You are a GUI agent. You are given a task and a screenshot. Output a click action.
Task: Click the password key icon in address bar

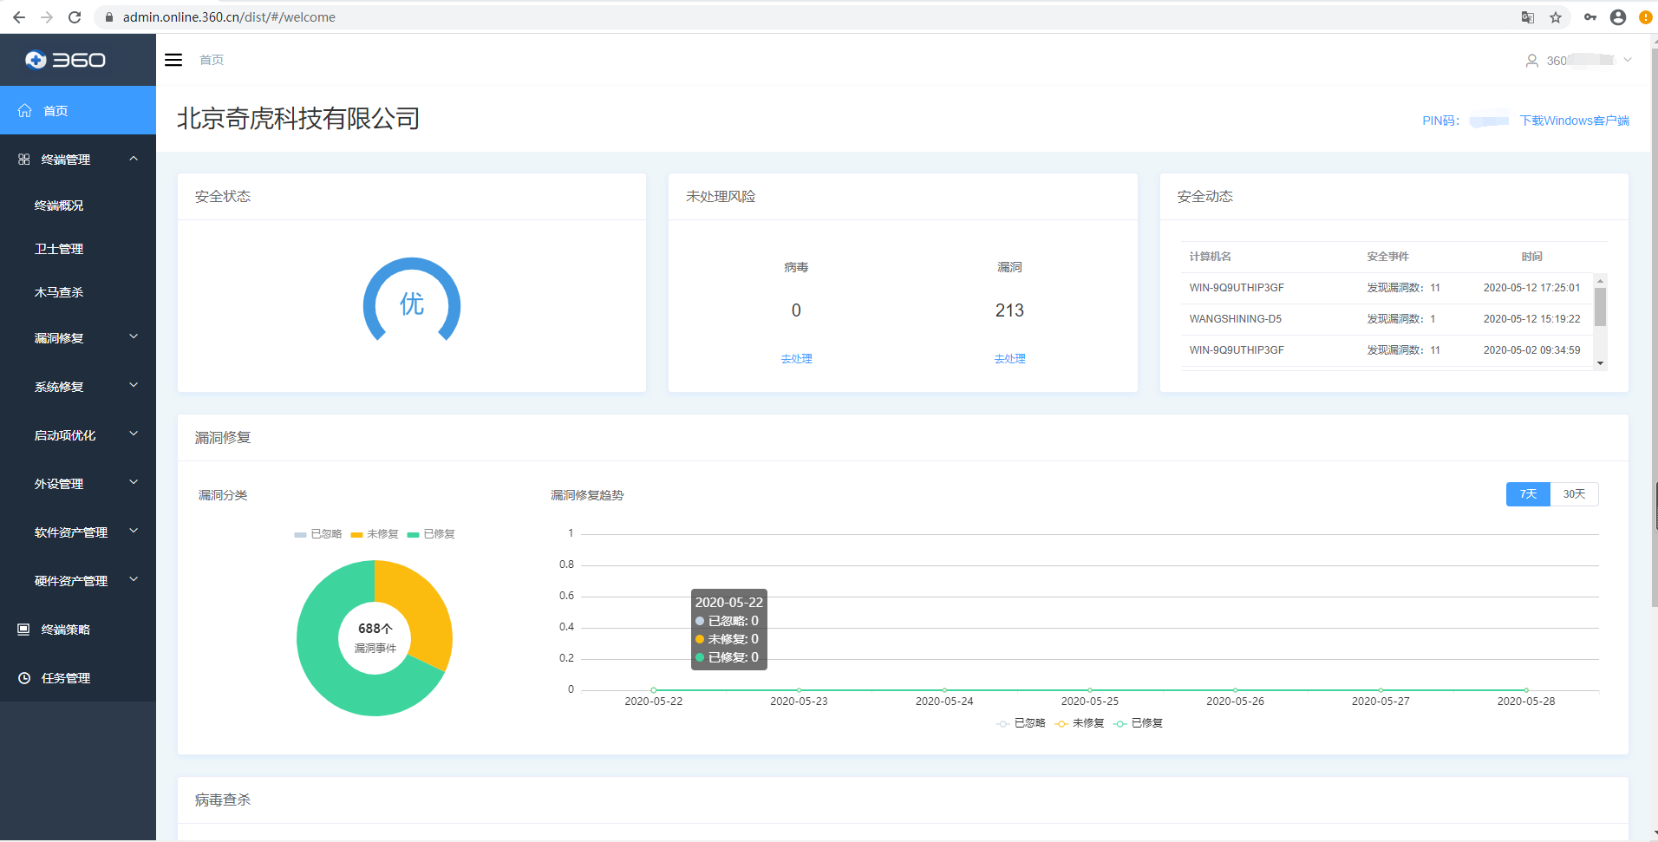click(x=1589, y=17)
